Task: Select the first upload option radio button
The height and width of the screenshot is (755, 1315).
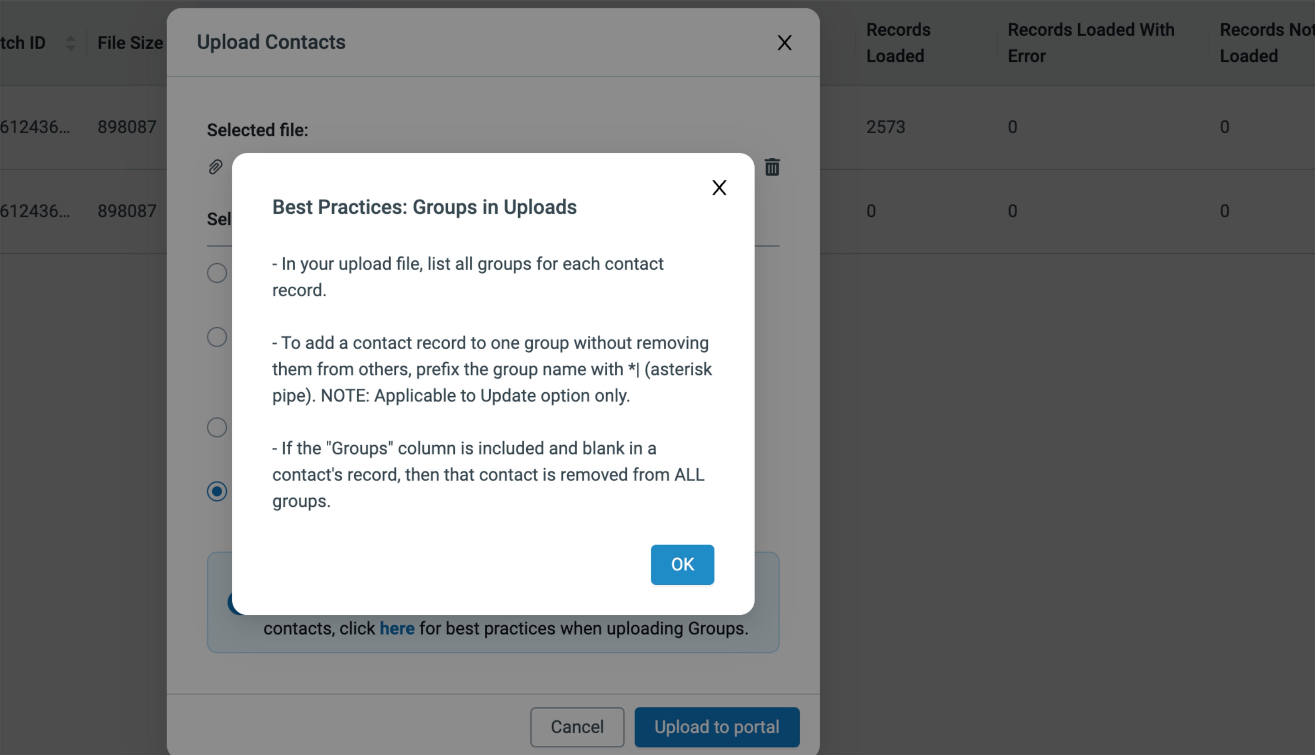Action: pyautogui.click(x=217, y=273)
